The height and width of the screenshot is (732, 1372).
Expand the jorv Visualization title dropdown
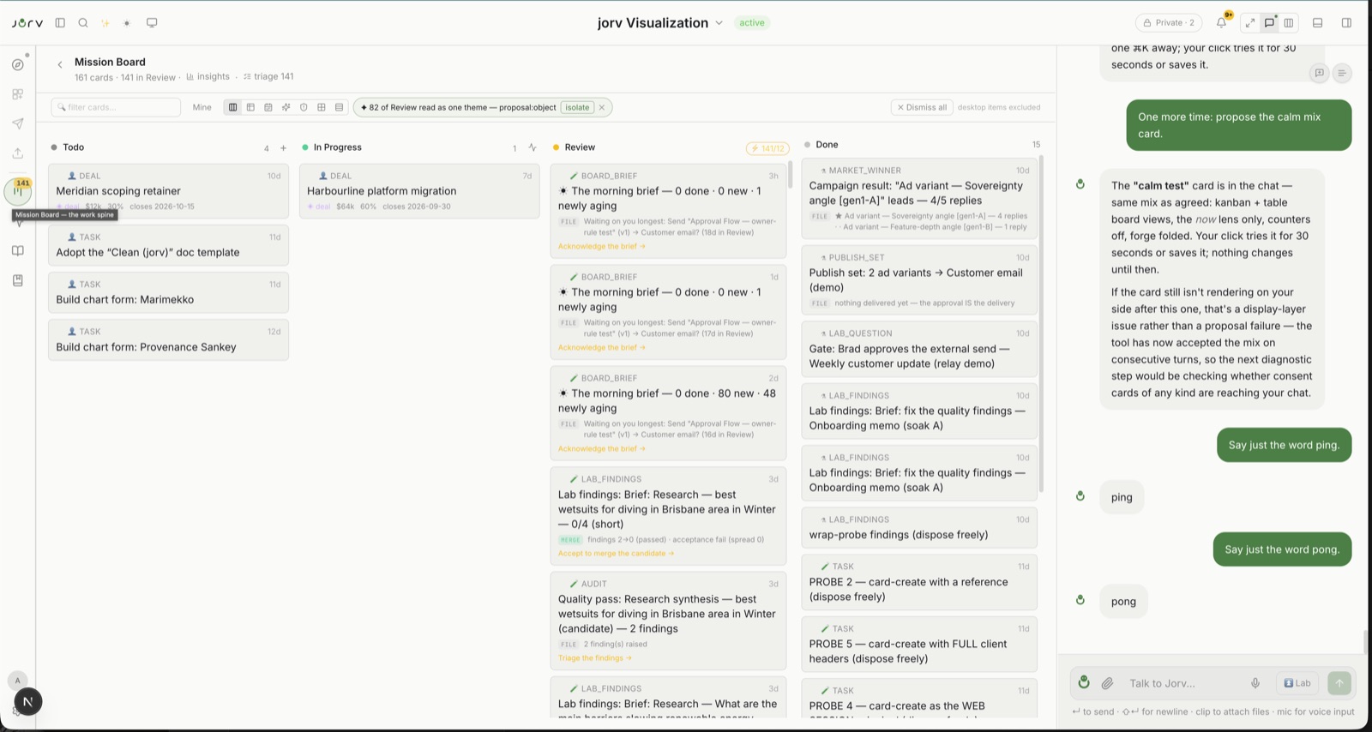[x=719, y=23]
